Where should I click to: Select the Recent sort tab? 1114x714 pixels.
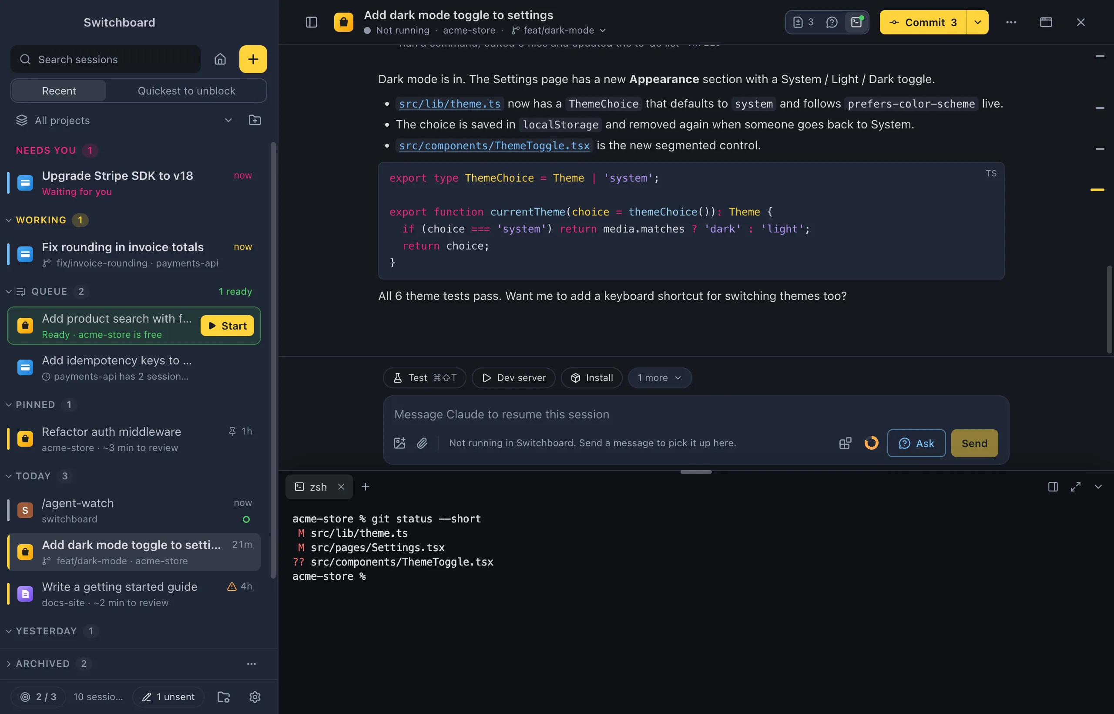point(59,91)
